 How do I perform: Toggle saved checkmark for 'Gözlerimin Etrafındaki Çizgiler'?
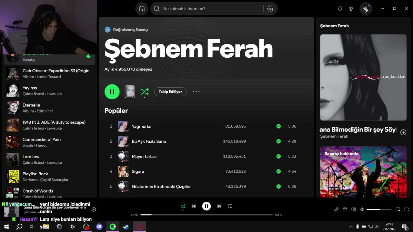point(278,186)
